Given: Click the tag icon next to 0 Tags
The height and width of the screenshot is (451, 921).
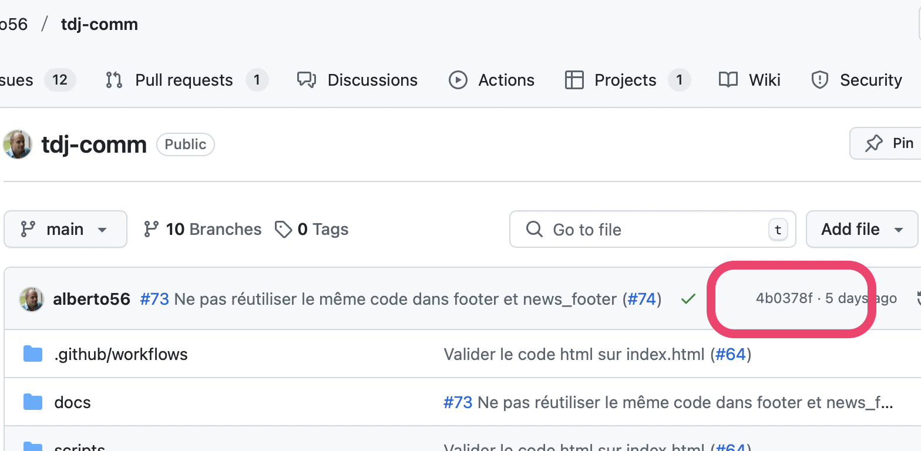Looking at the screenshot, I should point(283,230).
